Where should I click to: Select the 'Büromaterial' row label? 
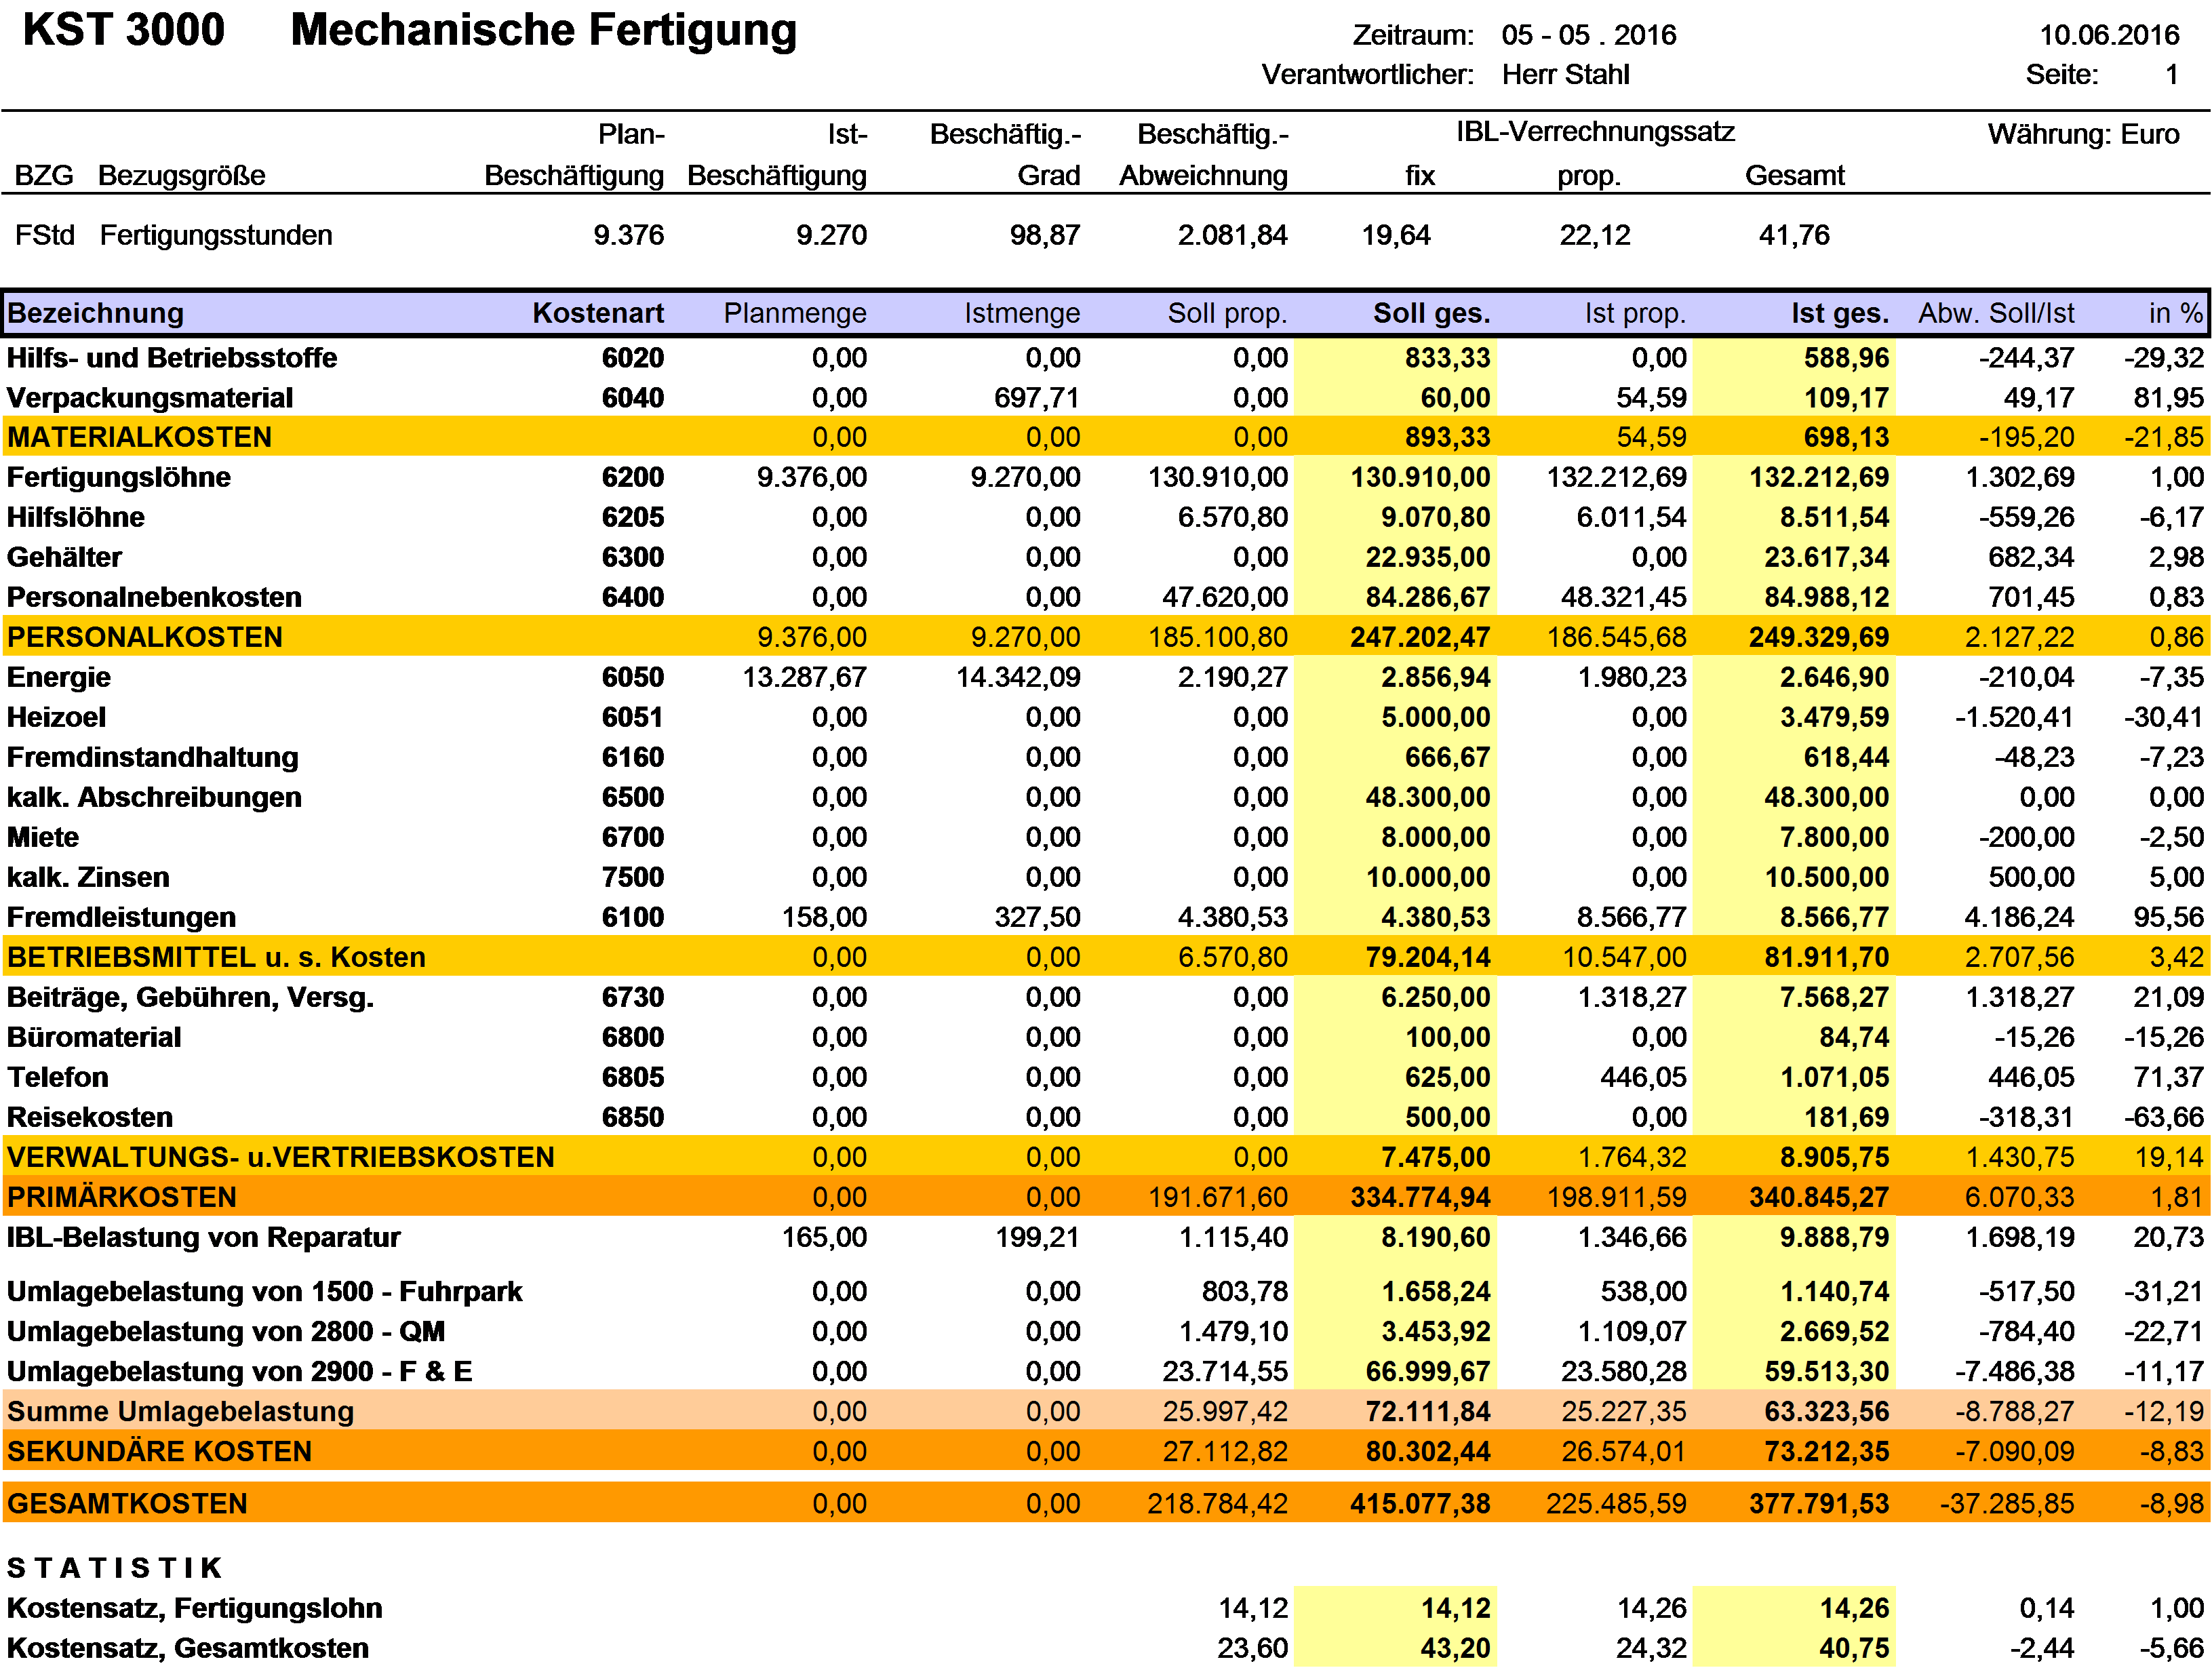pos(94,1037)
